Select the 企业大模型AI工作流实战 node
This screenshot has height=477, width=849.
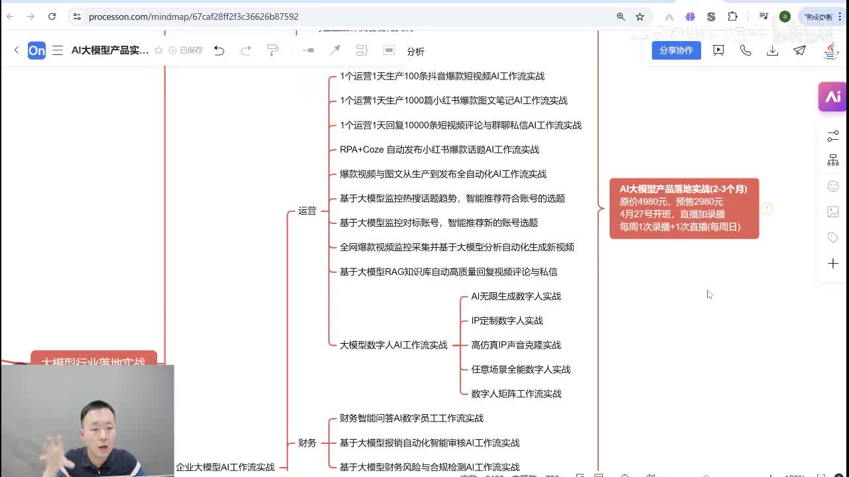225,467
